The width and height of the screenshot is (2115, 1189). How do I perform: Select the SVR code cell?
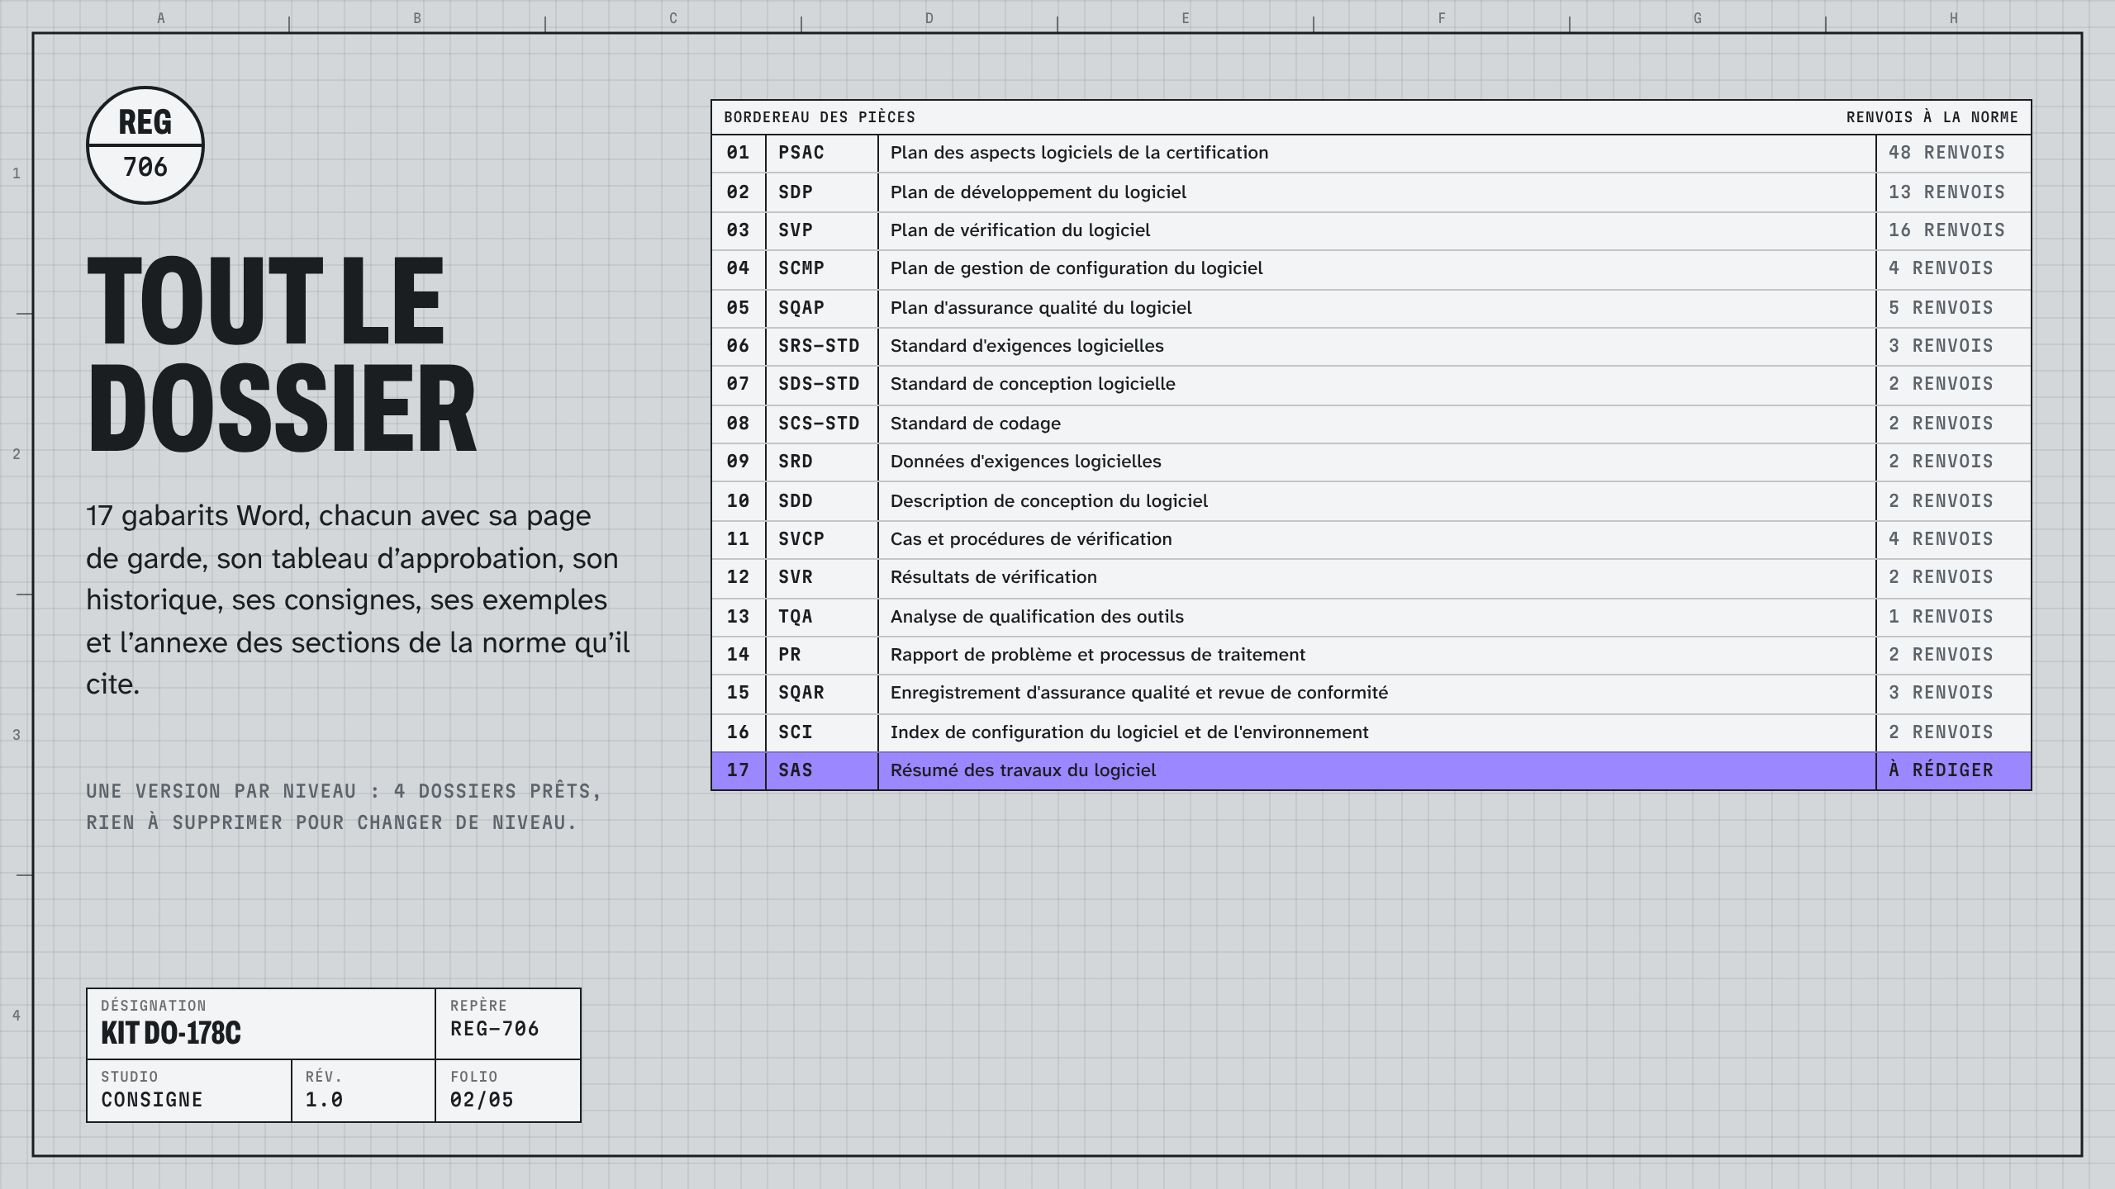822,577
